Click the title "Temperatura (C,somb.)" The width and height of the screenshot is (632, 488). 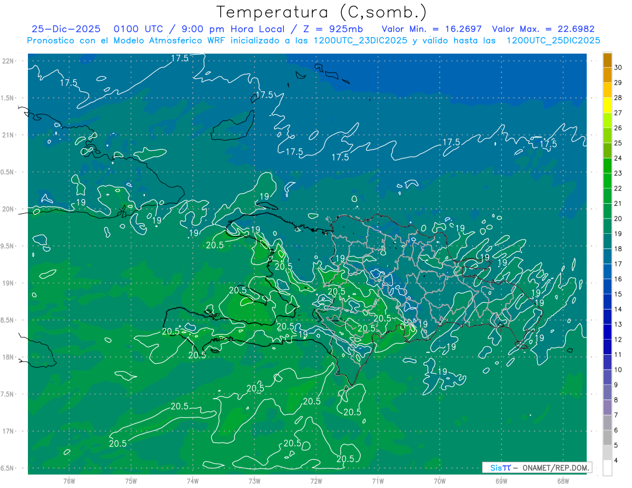322,12
